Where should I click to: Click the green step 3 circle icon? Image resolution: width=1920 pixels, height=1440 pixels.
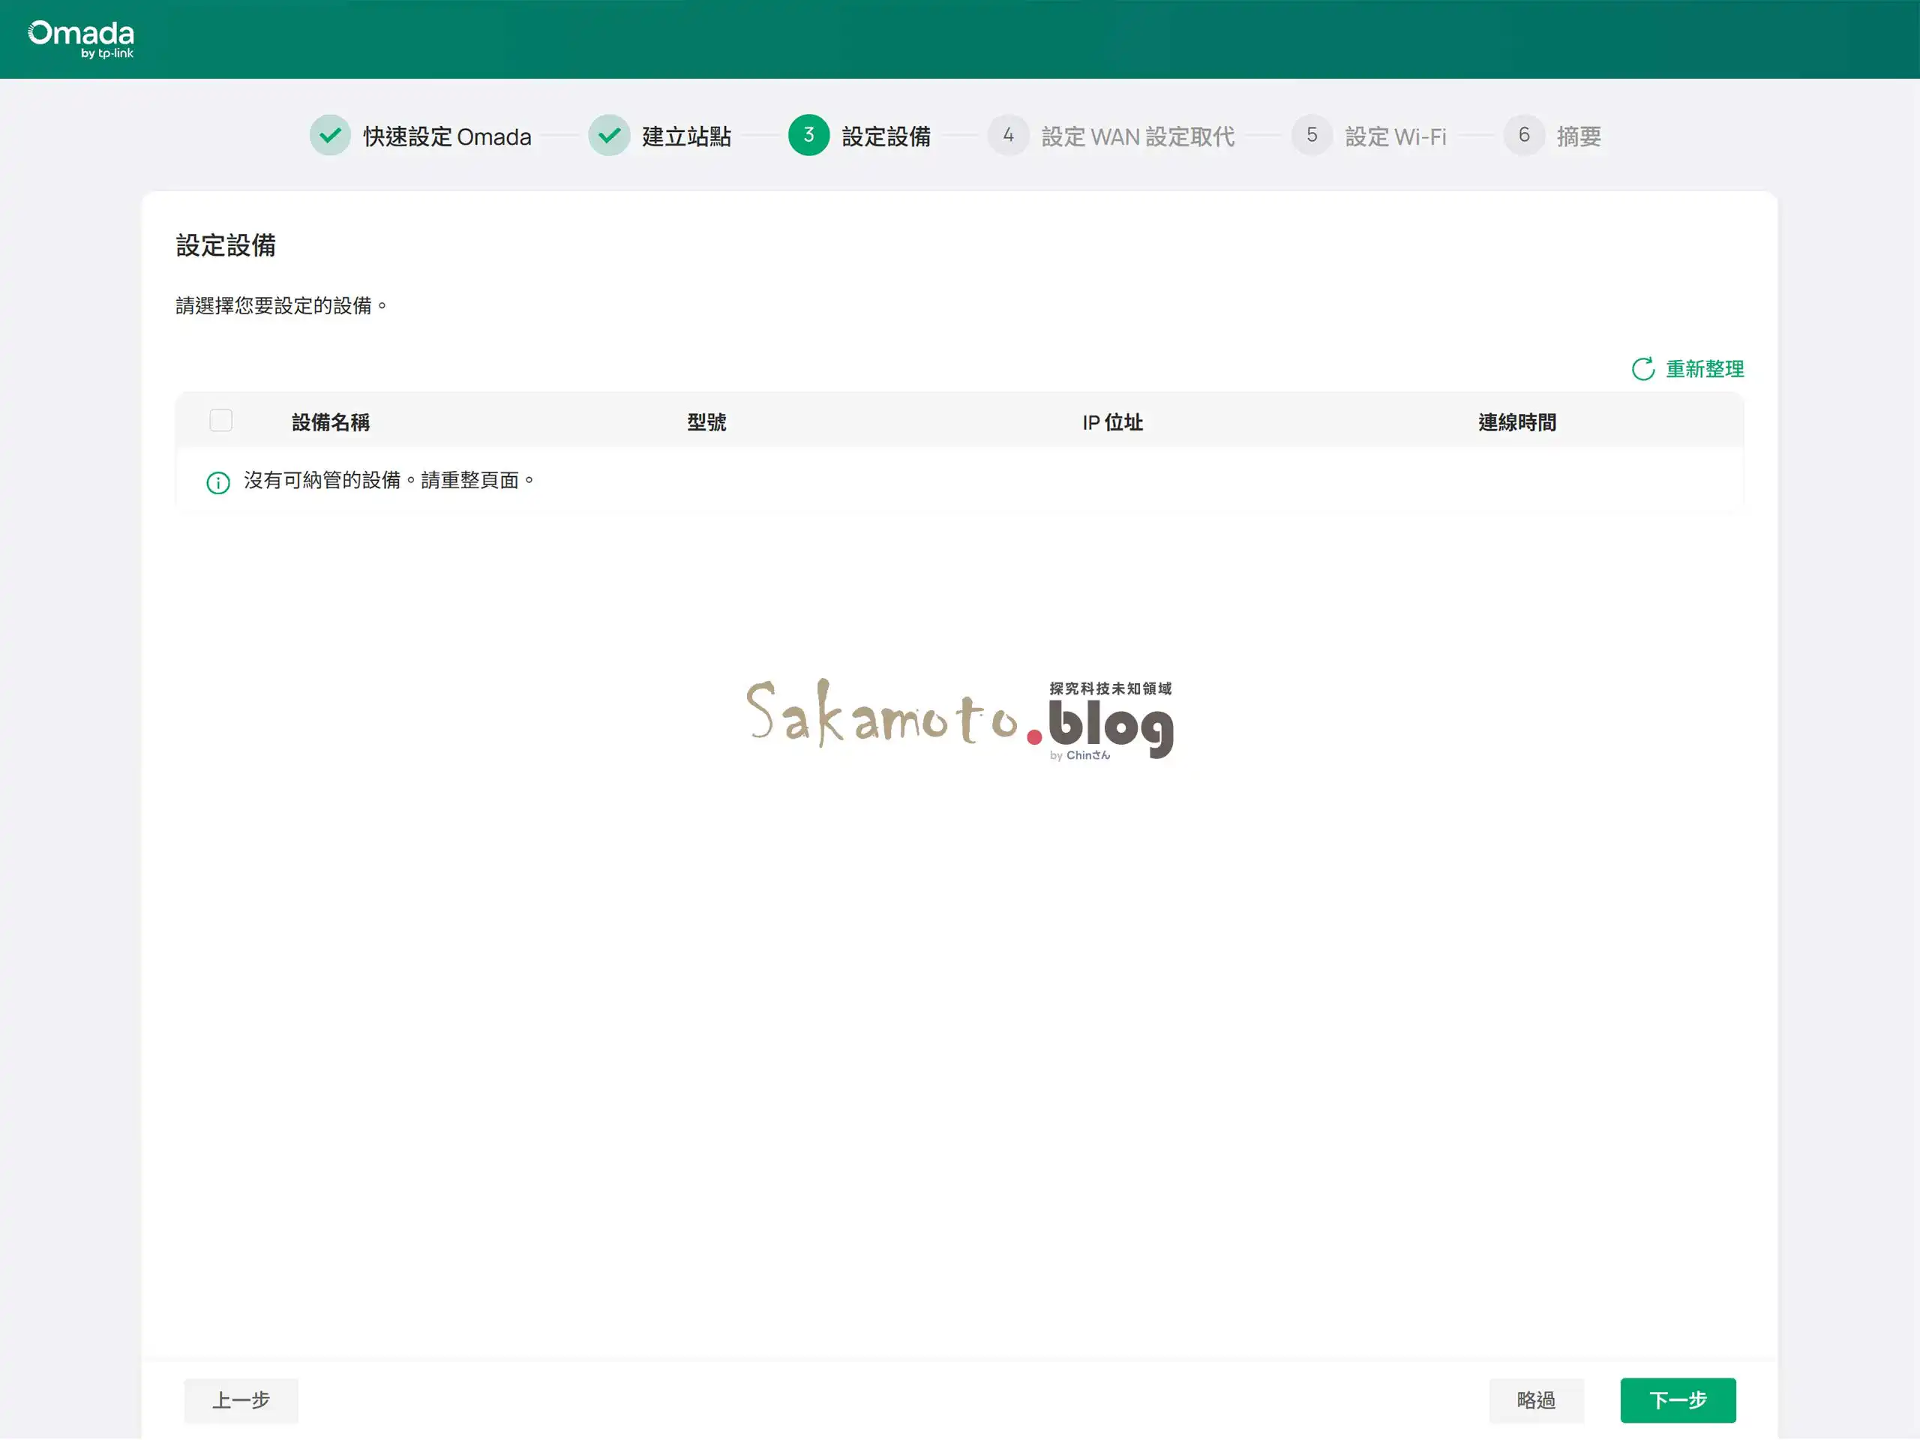(808, 136)
